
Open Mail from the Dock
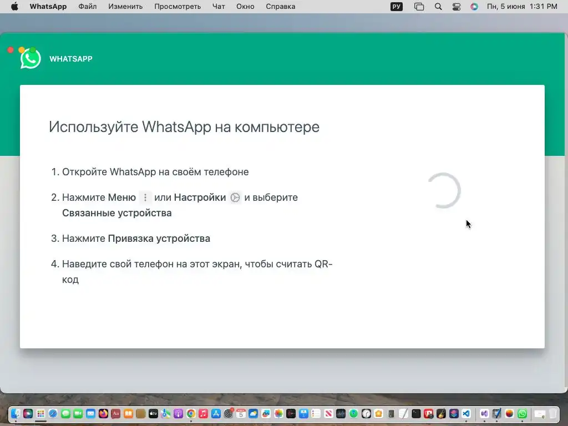pyautogui.click(x=90, y=413)
